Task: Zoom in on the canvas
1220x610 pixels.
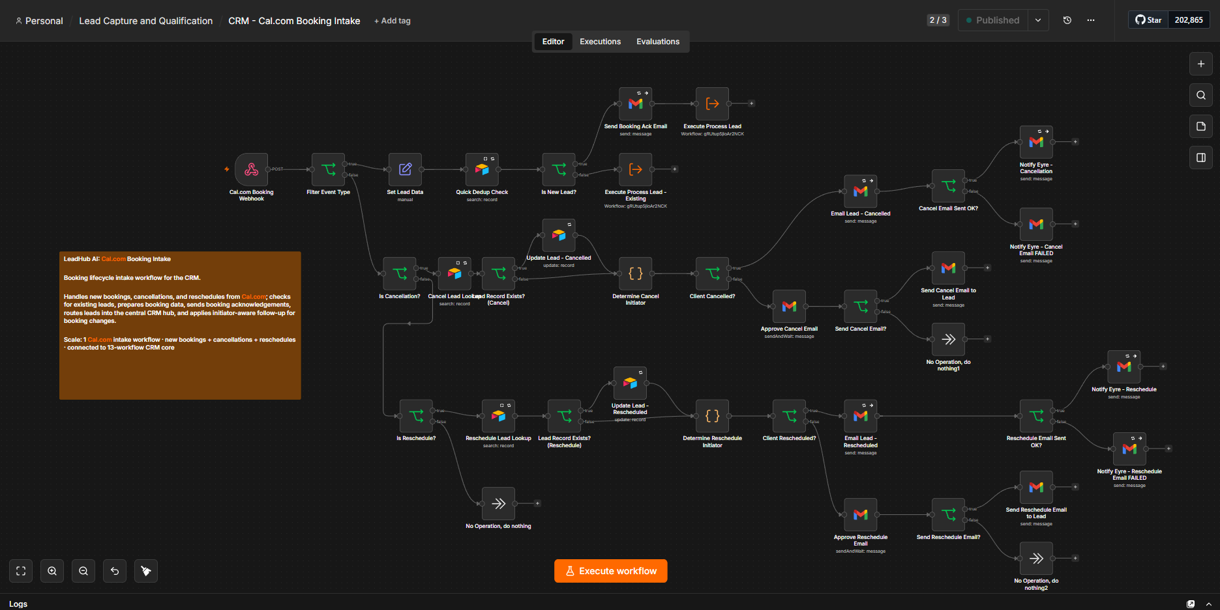Action: [52, 571]
